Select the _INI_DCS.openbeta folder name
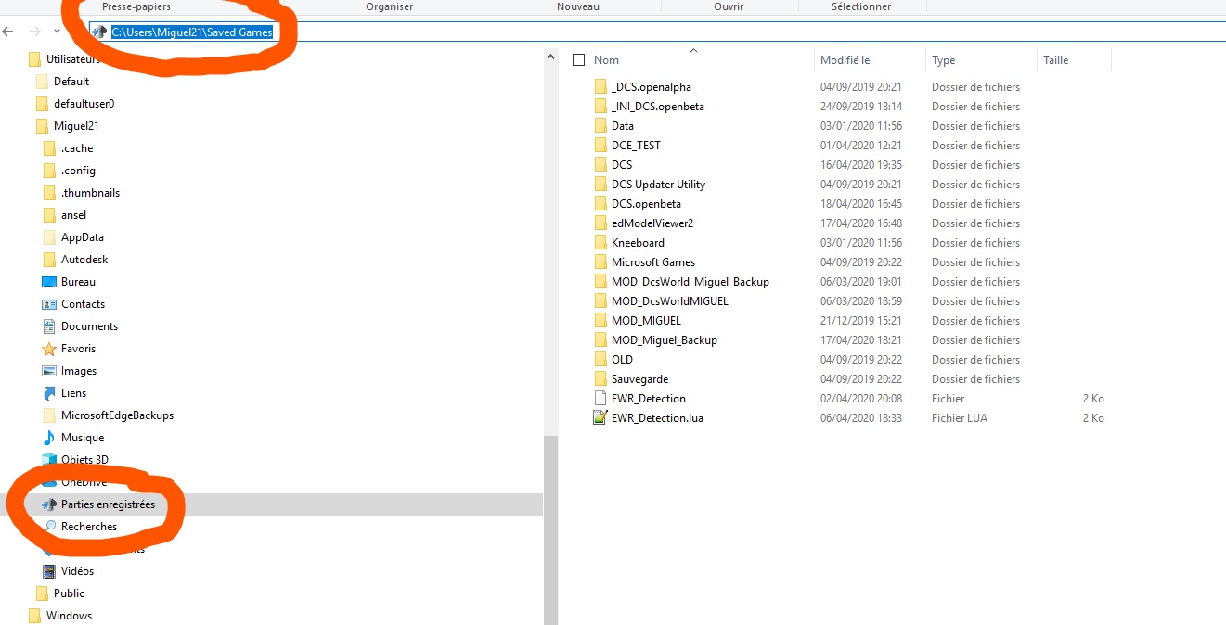 [658, 107]
